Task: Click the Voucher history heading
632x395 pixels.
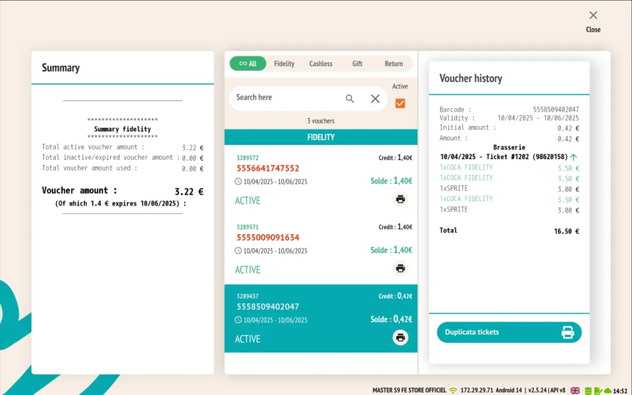Action: (471, 78)
